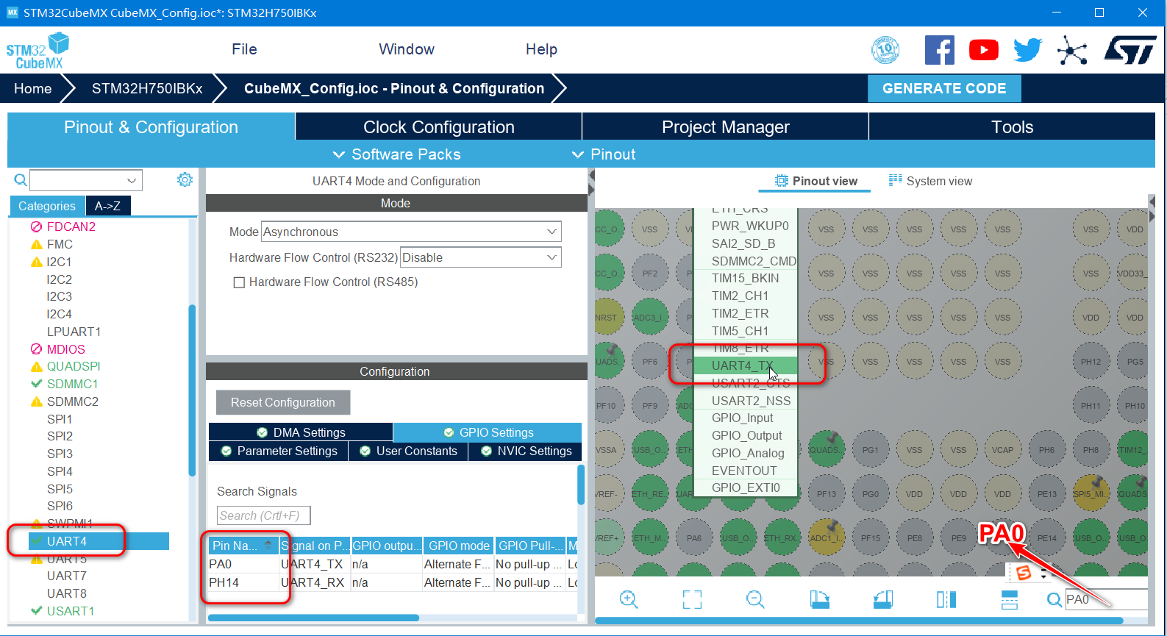Open the peripheral list settings gear

pos(185,179)
